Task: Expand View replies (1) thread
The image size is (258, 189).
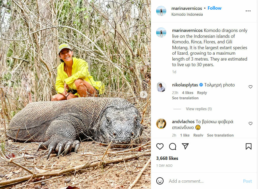Action: pyautogui.click(x=199, y=109)
